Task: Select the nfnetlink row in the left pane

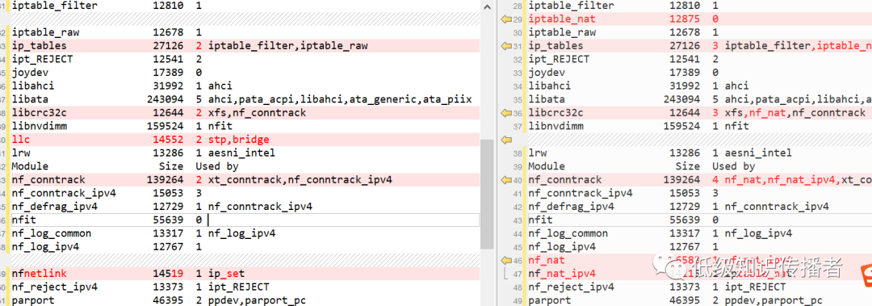Action: (x=245, y=274)
